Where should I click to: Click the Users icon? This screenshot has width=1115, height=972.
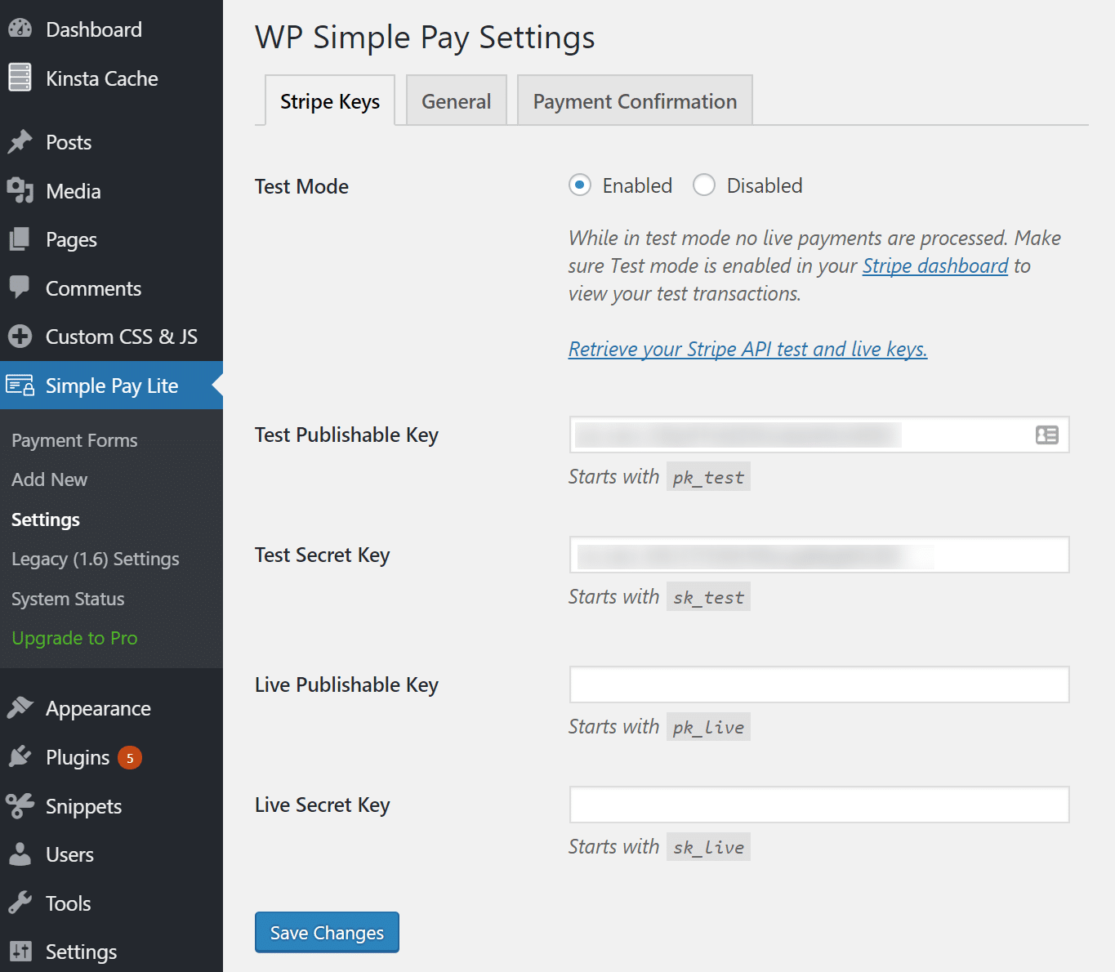pos(20,854)
